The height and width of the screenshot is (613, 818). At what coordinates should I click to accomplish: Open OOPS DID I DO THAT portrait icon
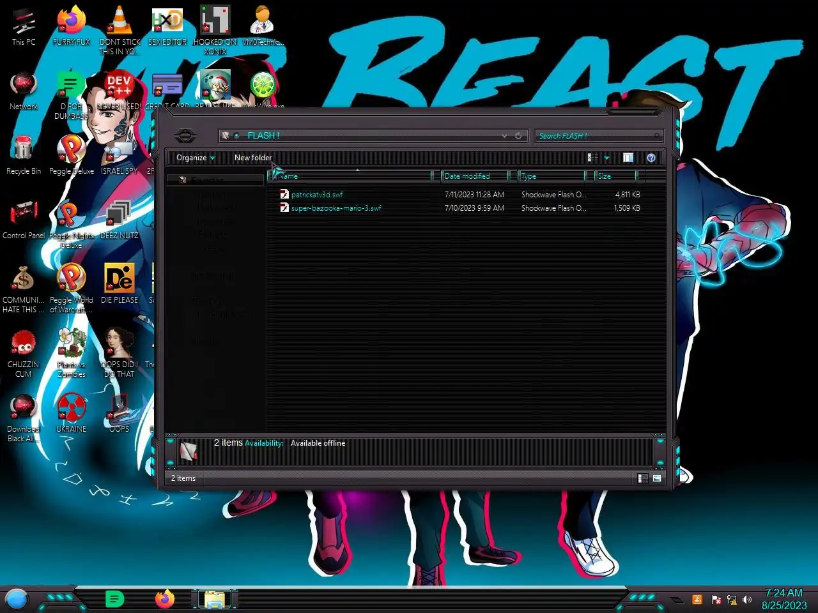coord(120,354)
